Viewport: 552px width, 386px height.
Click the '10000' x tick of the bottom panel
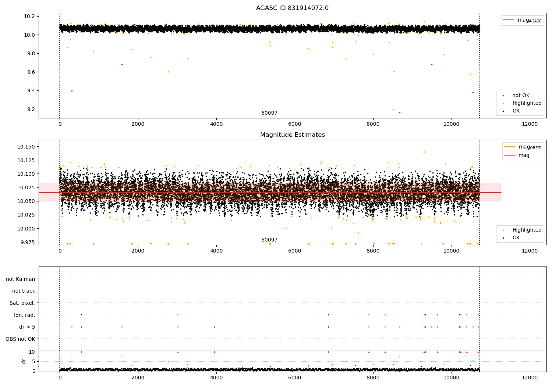click(x=452, y=378)
